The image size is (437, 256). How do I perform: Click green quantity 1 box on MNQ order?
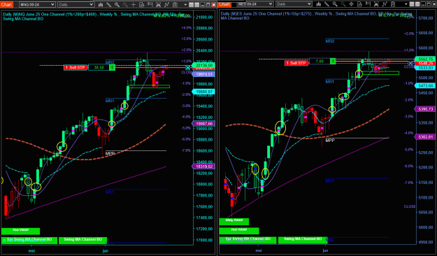pos(112,67)
